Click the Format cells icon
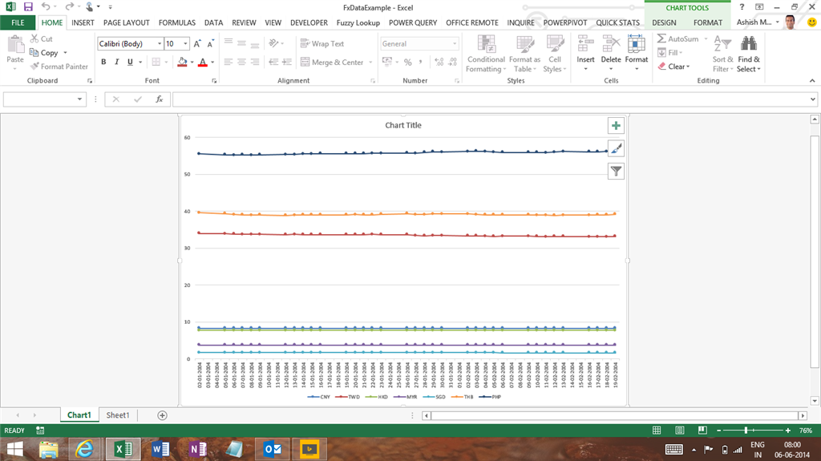 click(x=636, y=44)
